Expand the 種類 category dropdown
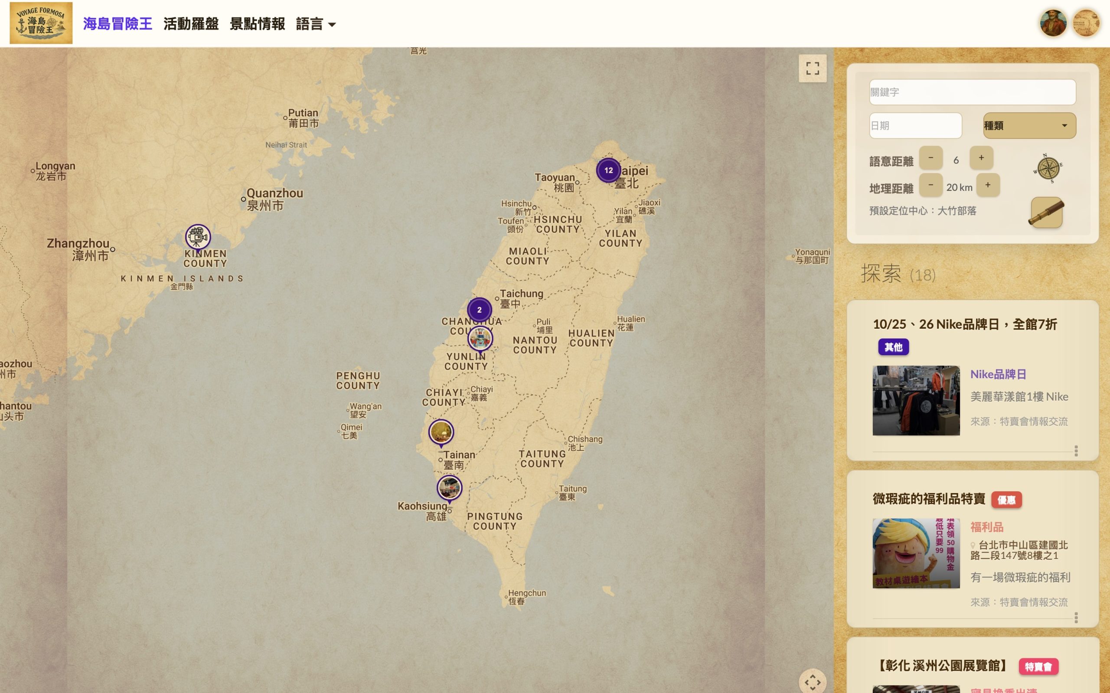Viewport: 1110px width, 693px height. pyautogui.click(x=1029, y=126)
